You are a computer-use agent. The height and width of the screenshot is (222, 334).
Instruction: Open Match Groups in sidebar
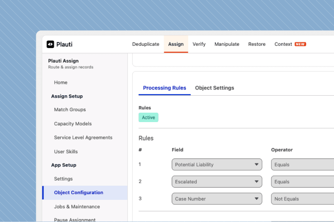coord(70,110)
